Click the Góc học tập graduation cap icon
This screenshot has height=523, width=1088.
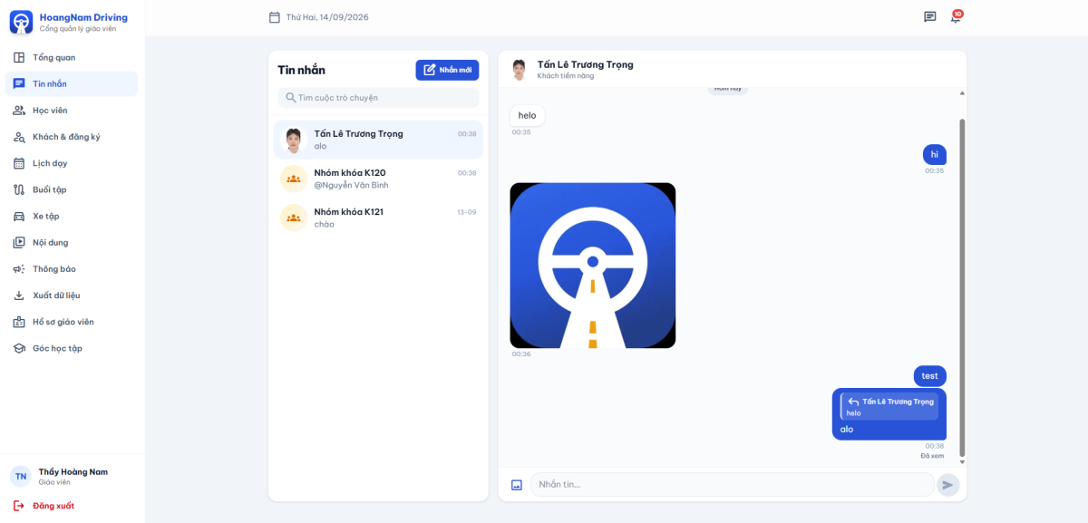19,348
